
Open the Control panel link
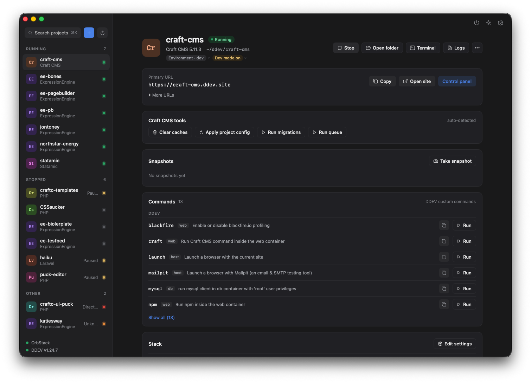click(x=457, y=81)
